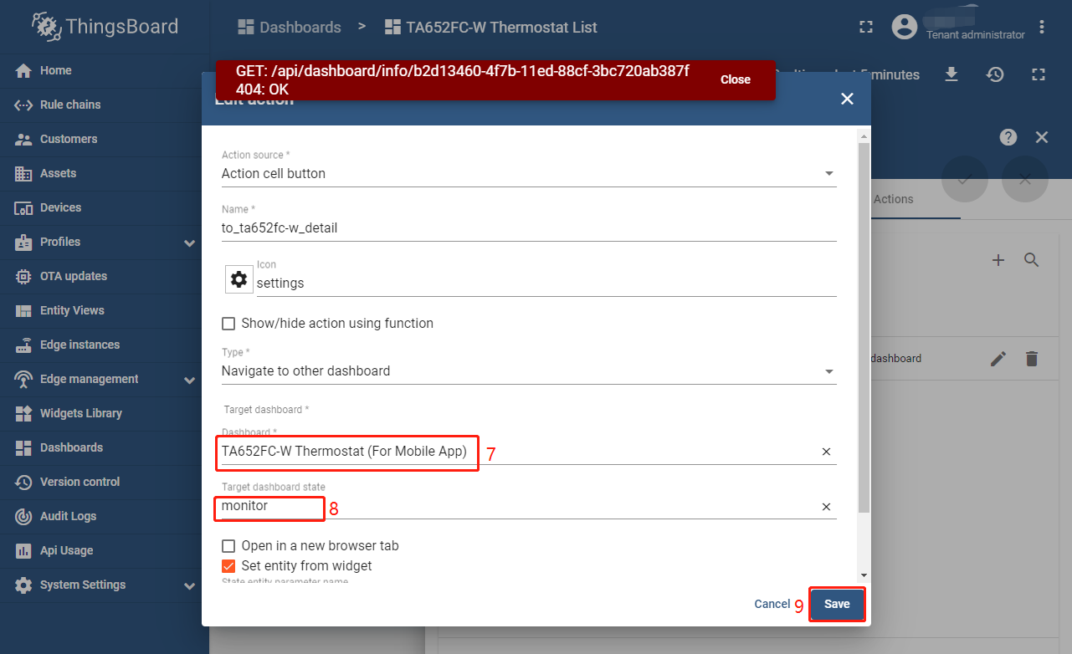Click the Widgets Library icon
Screen dimensions: 1072x654
tap(24, 413)
